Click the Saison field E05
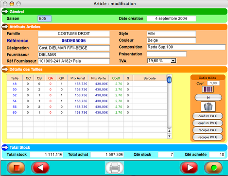Viewport: 228px width, 176px height. point(45,18)
